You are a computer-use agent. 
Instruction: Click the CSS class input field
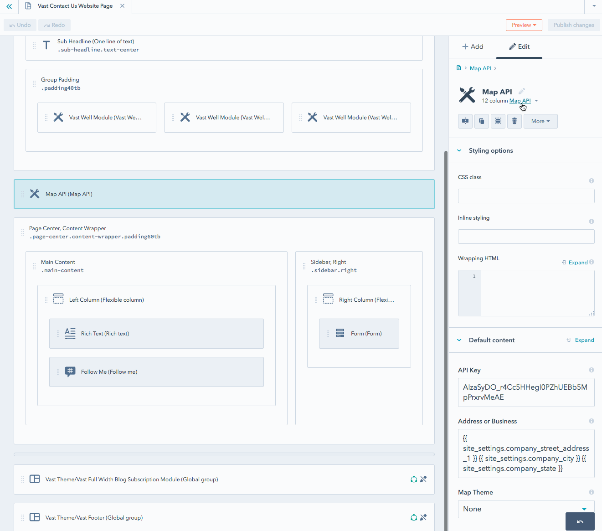[526, 196]
